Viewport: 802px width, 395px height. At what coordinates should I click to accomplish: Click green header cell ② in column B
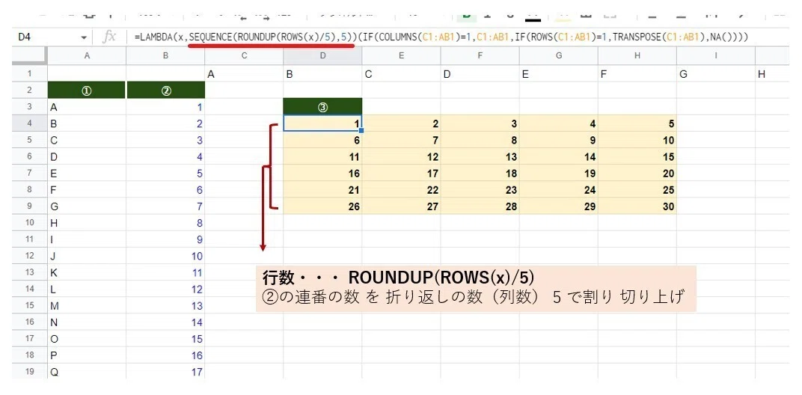[x=166, y=91]
